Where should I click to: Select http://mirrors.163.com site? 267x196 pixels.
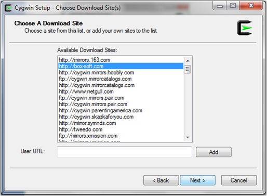[x=121, y=60]
